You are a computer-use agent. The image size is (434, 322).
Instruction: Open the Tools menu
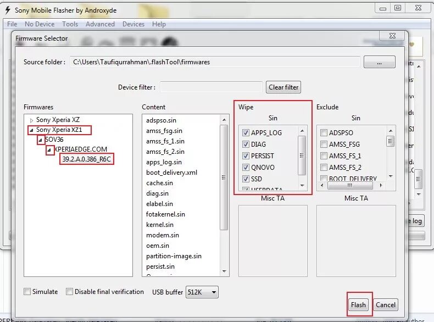(70, 24)
